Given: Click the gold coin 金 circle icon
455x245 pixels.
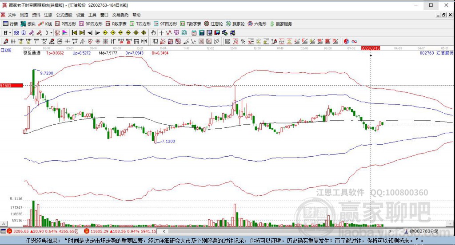Looking at the screenshot, I should [x=258, y=41].
